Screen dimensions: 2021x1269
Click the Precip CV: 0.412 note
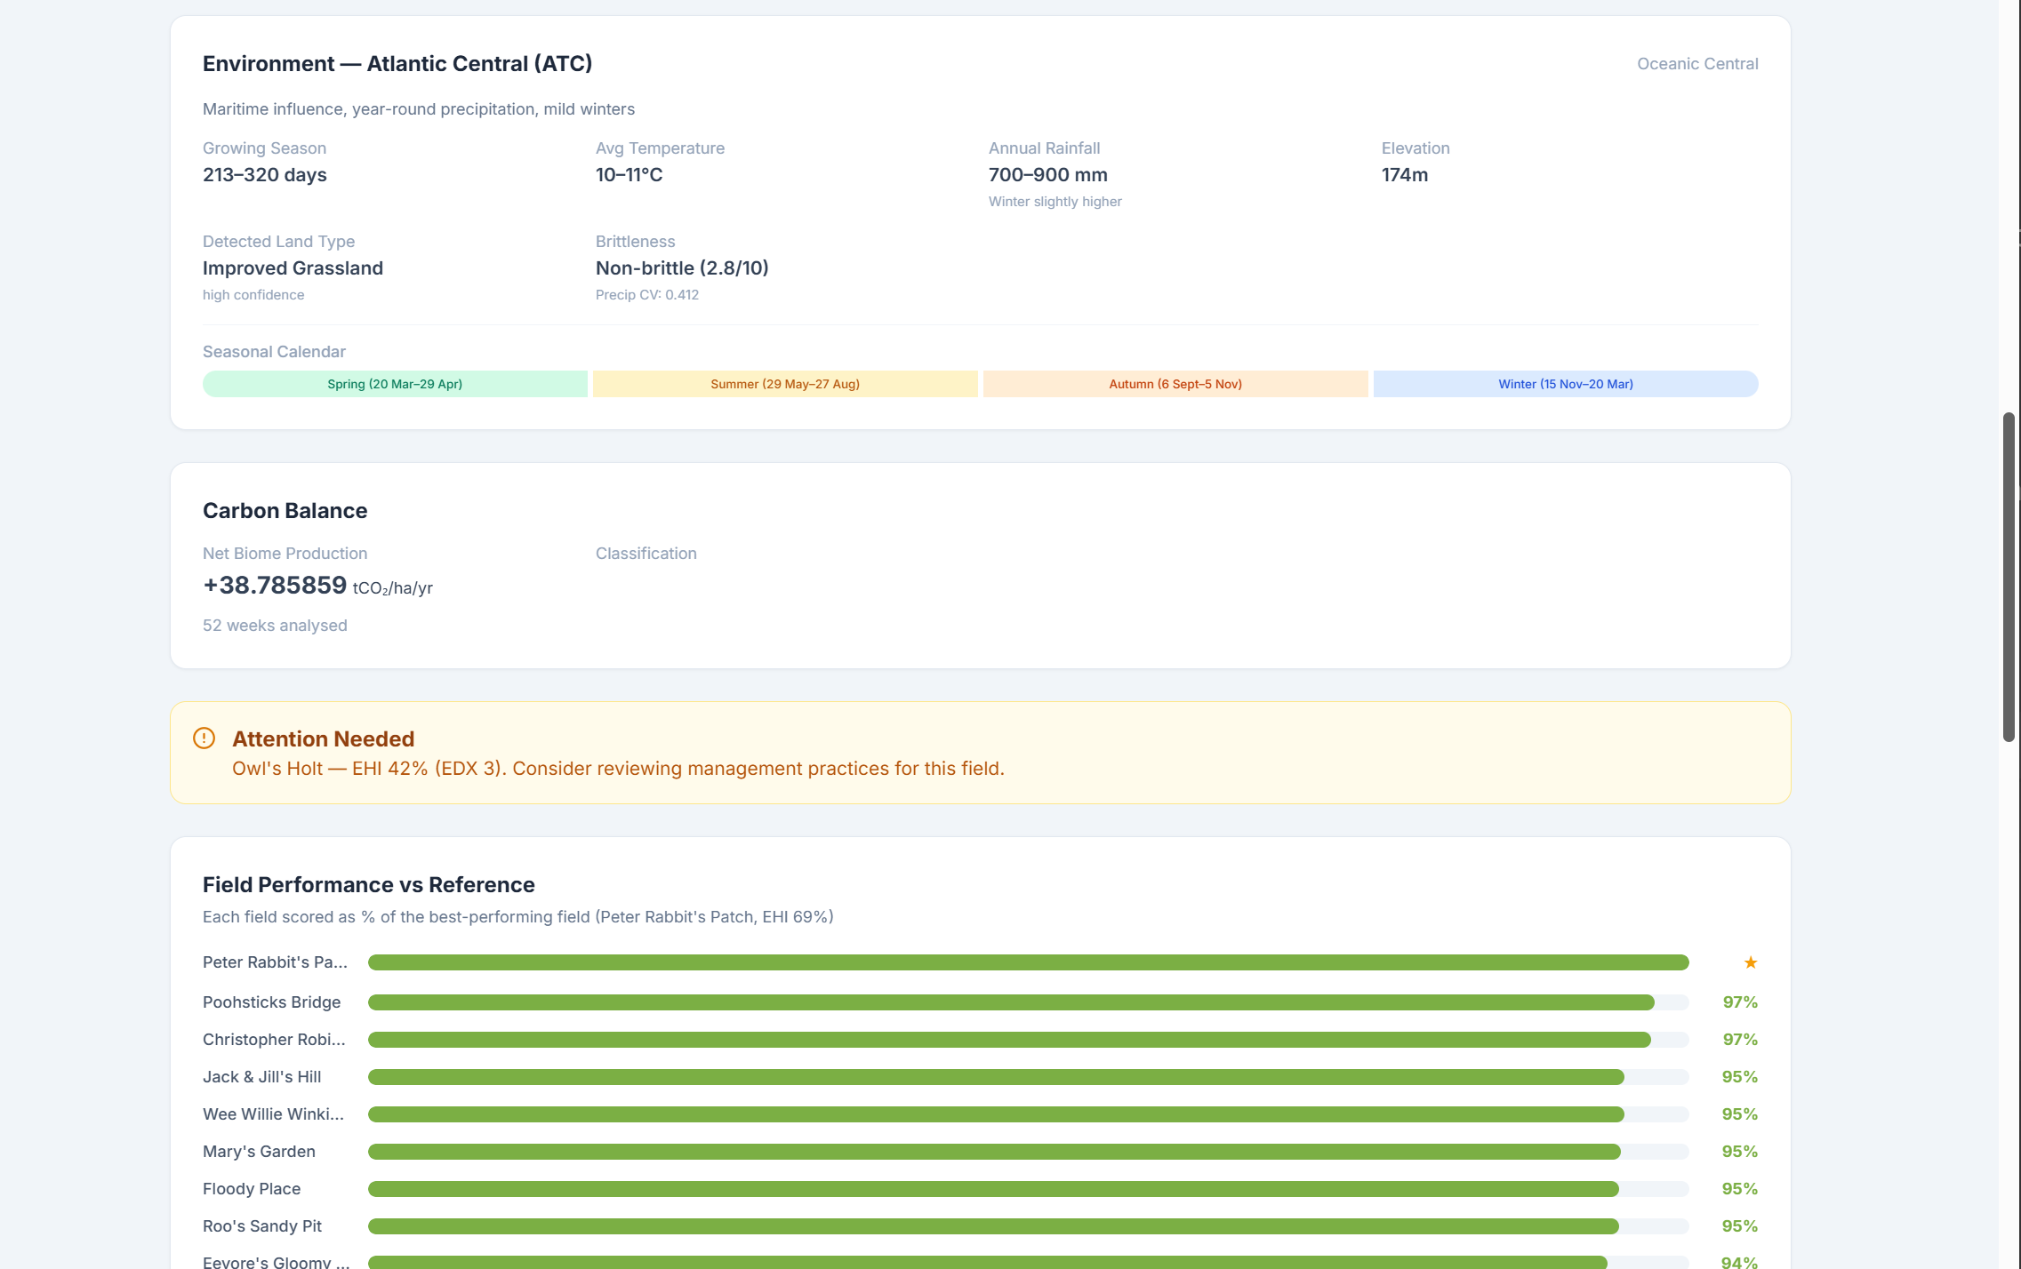coord(647,295)
